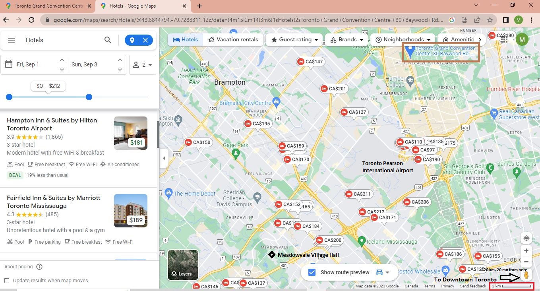Zoom out the map with minus
Image resolution: width=540 pixels, height=291 pixels.
pos(526,262)
